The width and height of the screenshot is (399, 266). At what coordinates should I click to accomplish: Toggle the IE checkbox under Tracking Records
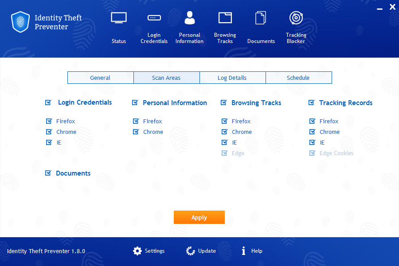pos(311,142)
